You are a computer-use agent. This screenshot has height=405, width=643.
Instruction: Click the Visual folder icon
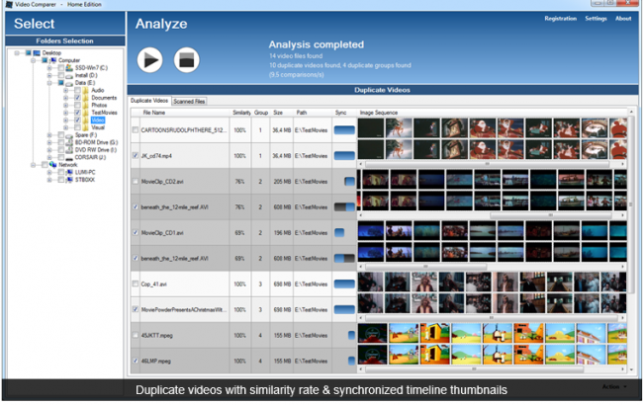pyautogui.click(x=86, y=127)
